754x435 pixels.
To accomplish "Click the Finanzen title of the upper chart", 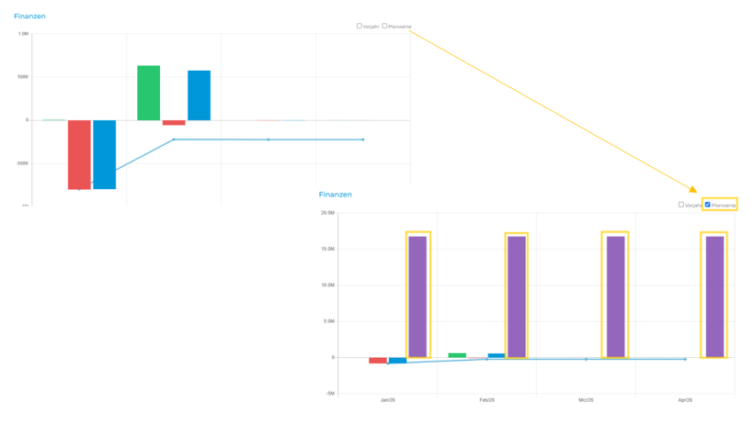I will (29, 17).
